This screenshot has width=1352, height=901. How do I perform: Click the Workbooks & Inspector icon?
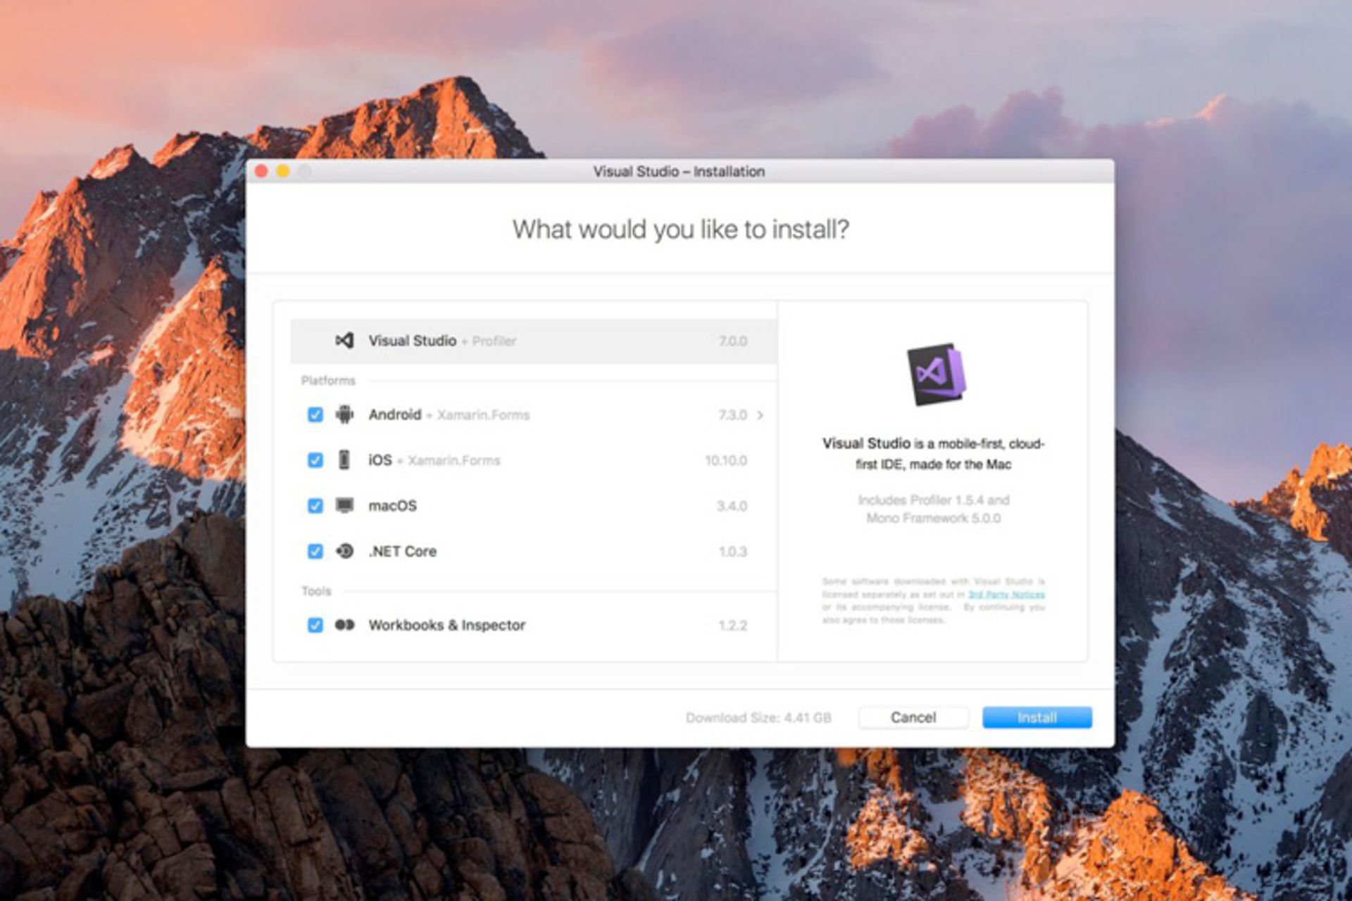click(344, 625)
